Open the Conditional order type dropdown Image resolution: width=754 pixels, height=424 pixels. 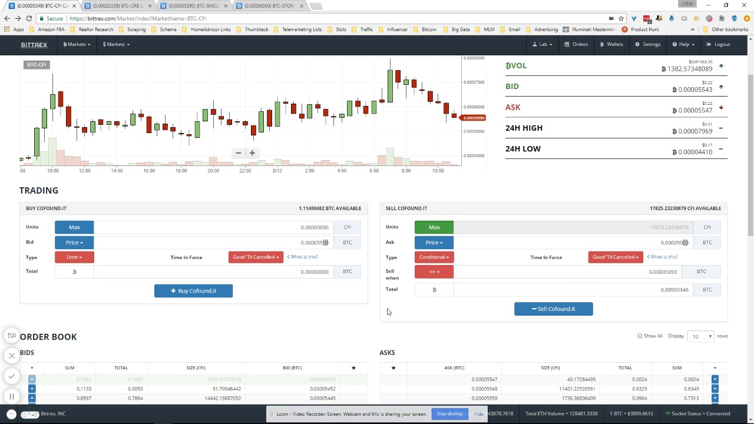(434, 257)
